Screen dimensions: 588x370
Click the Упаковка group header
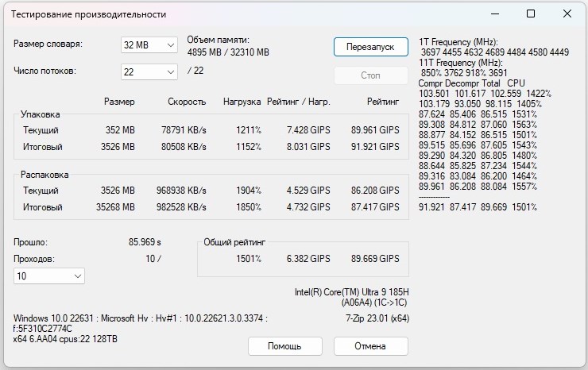pos(40,114)
